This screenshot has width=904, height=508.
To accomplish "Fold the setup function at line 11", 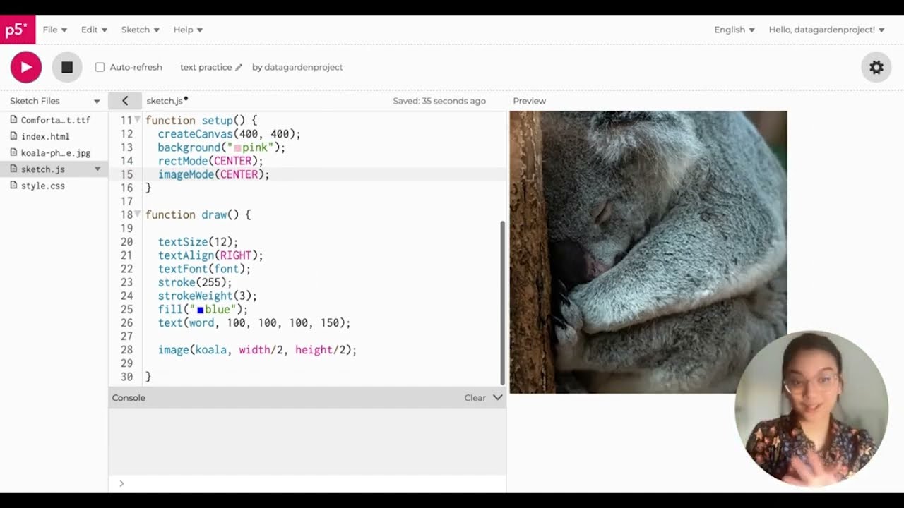I will 138,121.
